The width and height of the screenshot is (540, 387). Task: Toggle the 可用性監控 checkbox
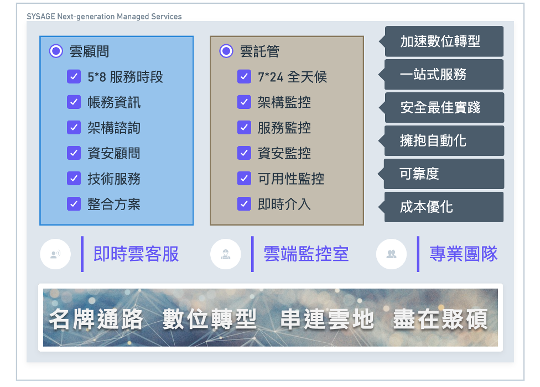click(x=244, y=179)
